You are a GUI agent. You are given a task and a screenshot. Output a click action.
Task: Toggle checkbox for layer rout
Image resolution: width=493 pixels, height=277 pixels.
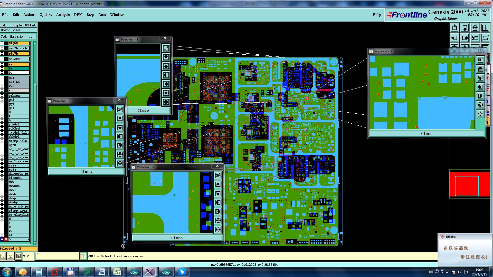tap(2, 90)
